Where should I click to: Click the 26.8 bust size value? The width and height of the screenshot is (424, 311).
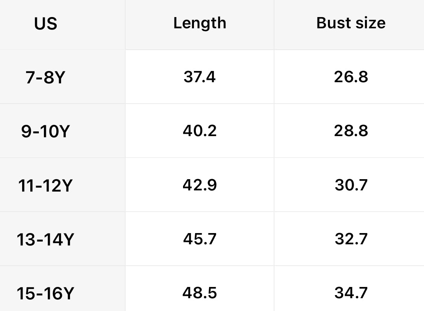(351, 77)
